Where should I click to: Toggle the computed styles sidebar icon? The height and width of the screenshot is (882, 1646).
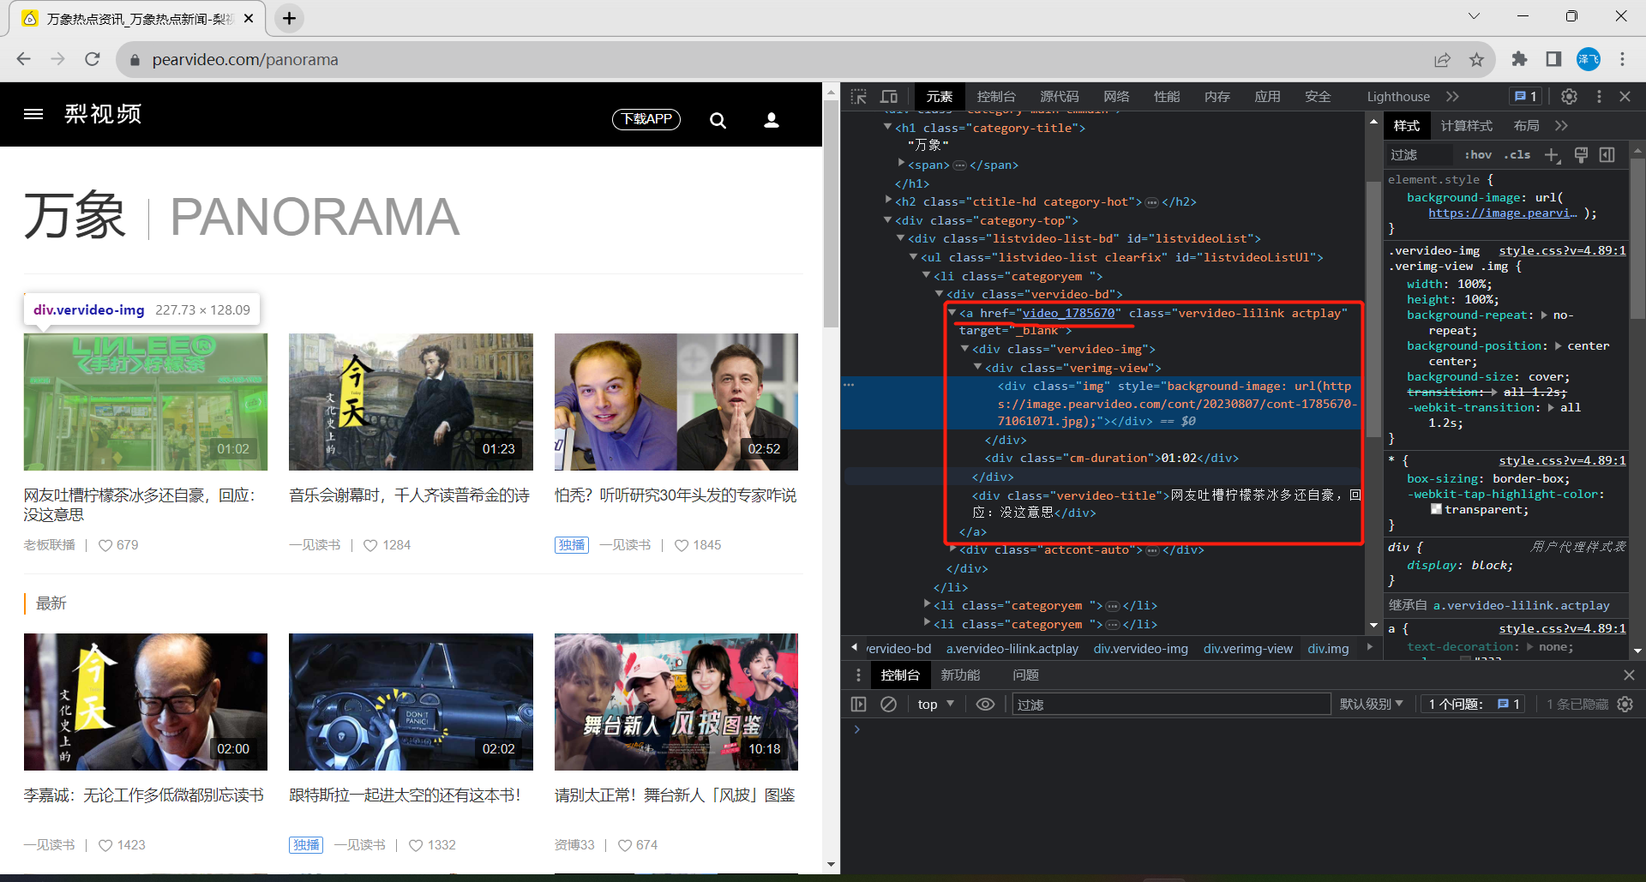(x=1607, y=155)
